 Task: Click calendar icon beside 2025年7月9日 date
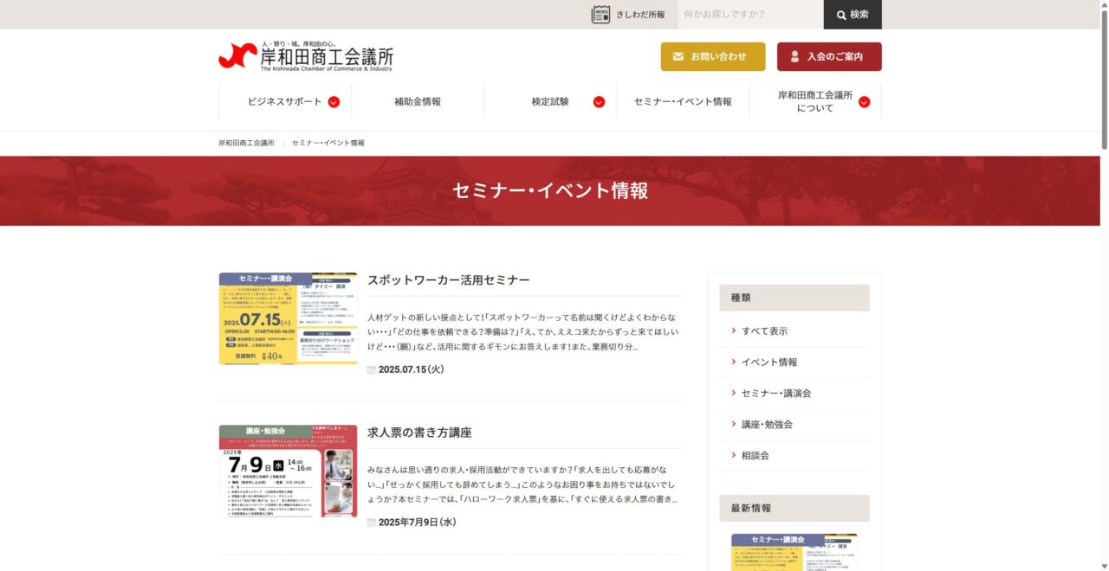[372, 523]
